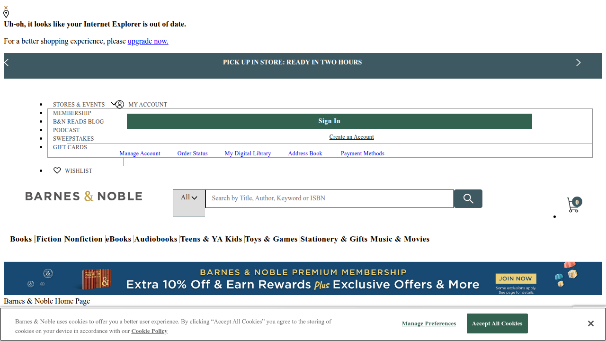The width and height of the screenshot is (606, 341).
Task: Close the cookie consent banner
Action: [x=590, y=323]
